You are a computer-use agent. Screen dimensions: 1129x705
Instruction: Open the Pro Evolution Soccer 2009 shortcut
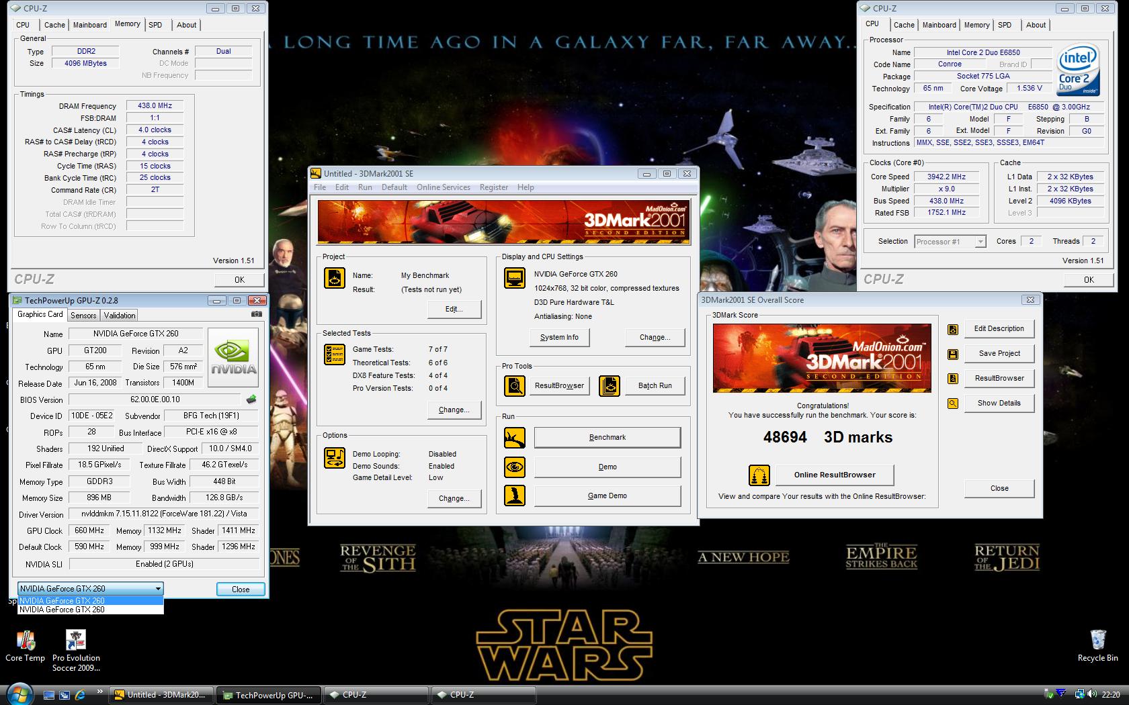76,650
